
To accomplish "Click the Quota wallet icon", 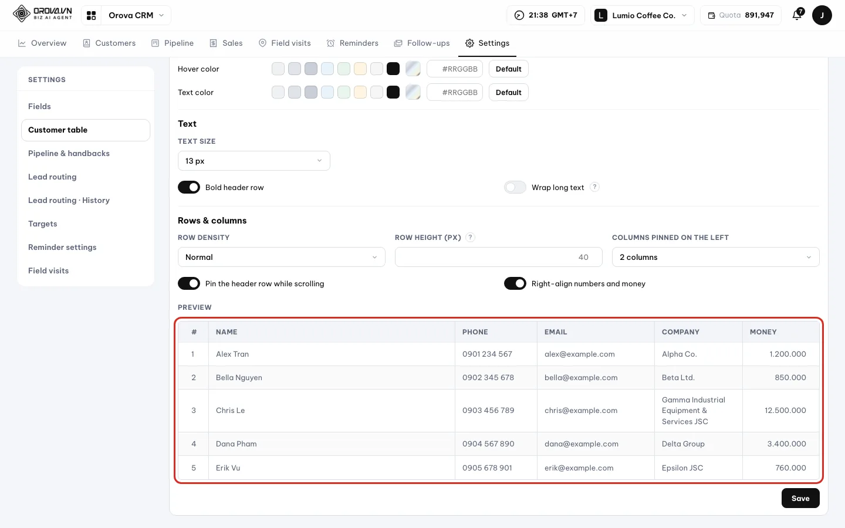I will point(711,15).
